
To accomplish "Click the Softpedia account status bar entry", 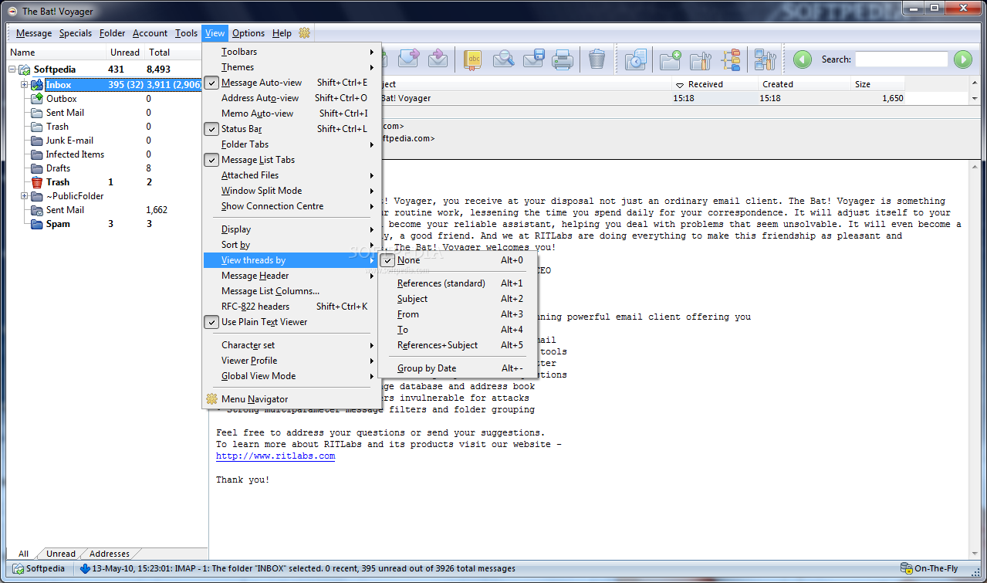I will tap(39, 568).
